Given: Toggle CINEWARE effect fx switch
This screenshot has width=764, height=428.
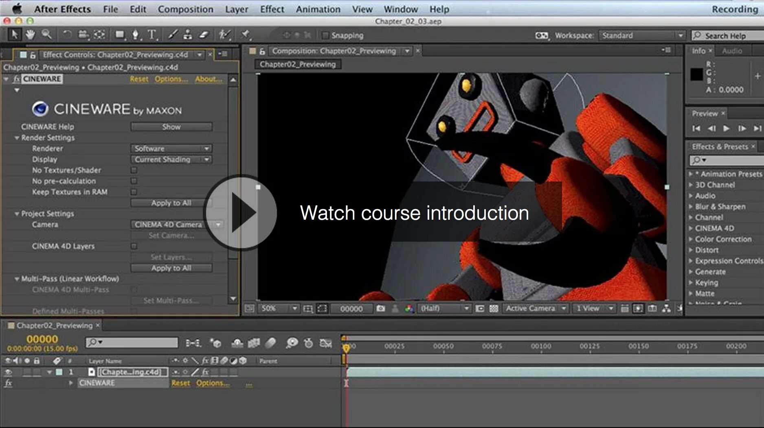Looking at the screenshot, I should pyautogui.click(x=8, y=383).
